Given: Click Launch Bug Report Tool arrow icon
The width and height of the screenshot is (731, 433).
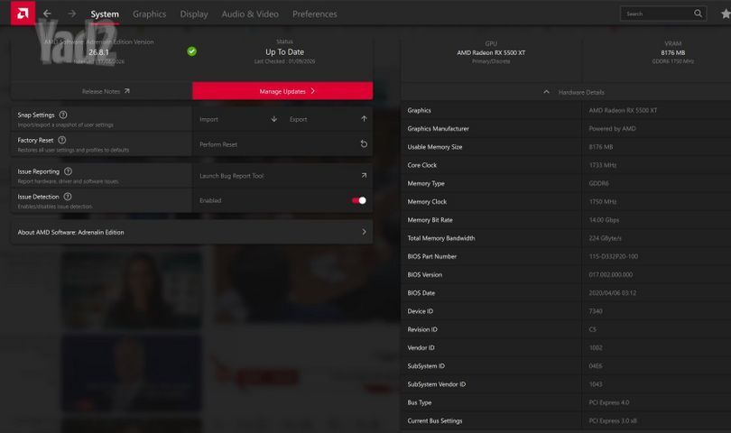Looking at the screenshot, I should pyautogui.click(x=364, y=175).
